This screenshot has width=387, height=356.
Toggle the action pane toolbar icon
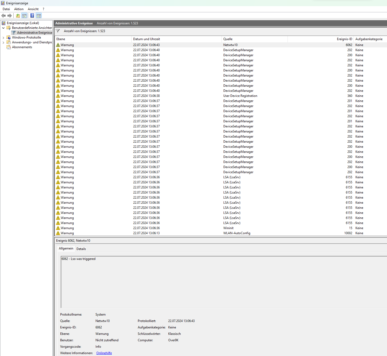pyautogui.click(x=39, y=16)
